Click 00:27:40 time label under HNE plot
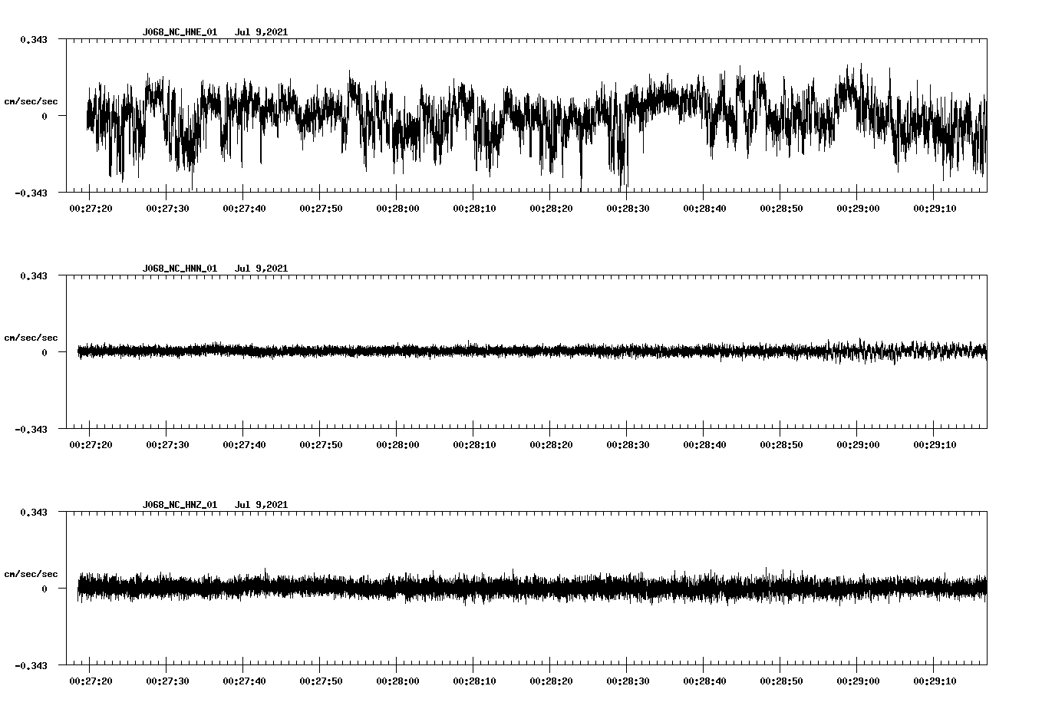 click(244, 208)
